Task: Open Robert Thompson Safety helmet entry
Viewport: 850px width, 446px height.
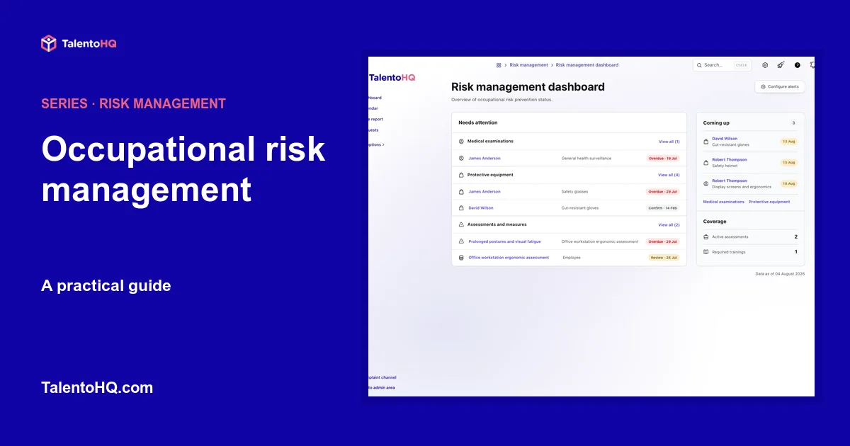Action: coord(730,160)
